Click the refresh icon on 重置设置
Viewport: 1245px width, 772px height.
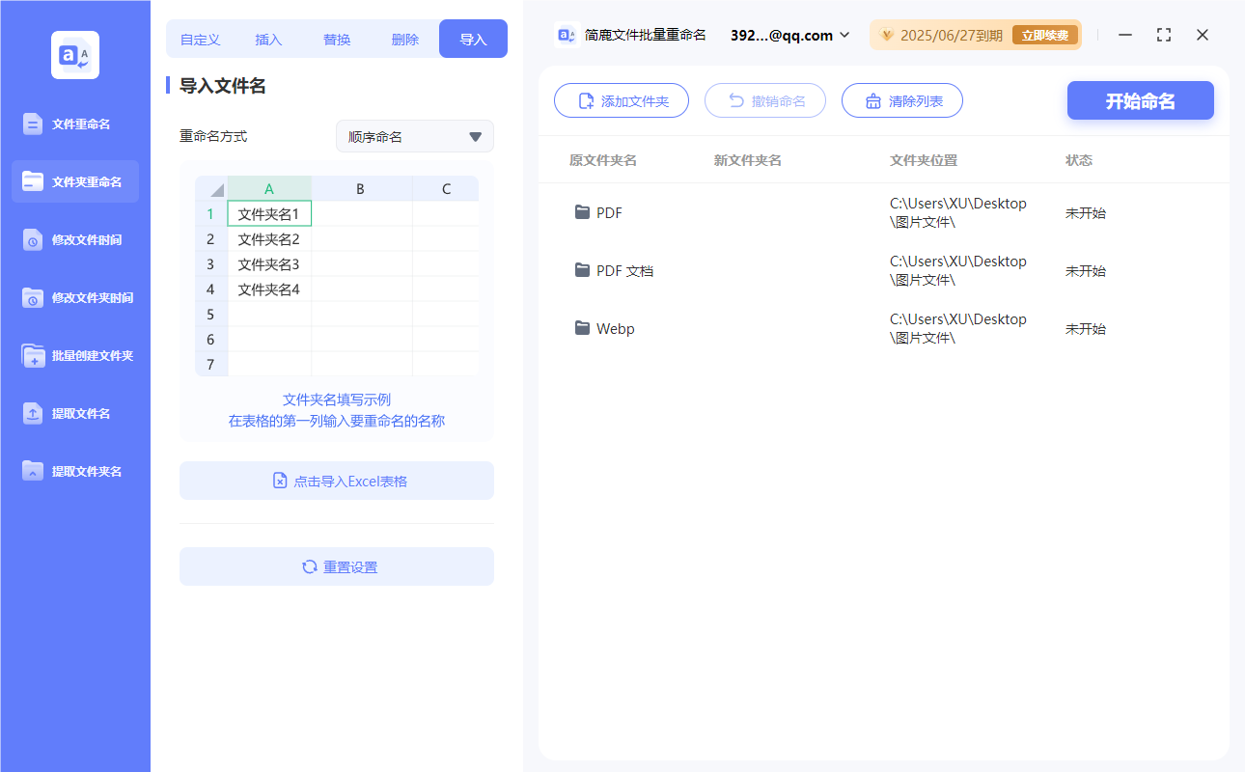coord(306,566)
